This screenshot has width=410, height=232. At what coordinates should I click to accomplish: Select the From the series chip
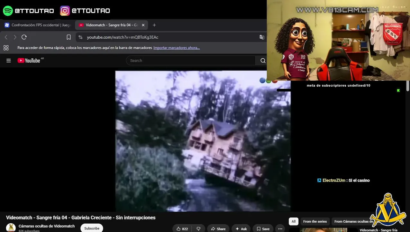pos(315,221)
